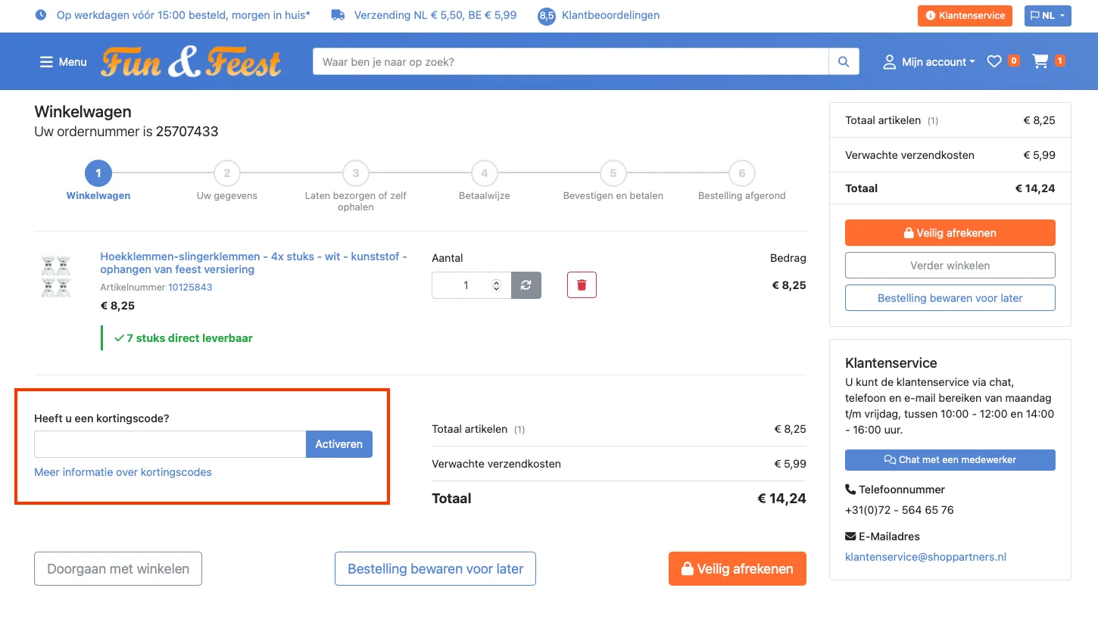Click the refresh quantity icon button

[526, 285]
